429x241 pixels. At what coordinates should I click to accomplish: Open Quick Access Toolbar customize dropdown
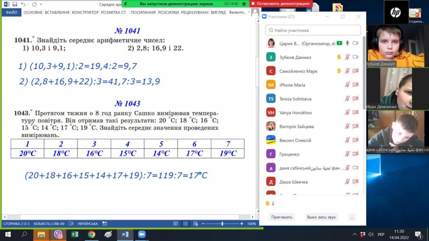(x=41, y=4)
